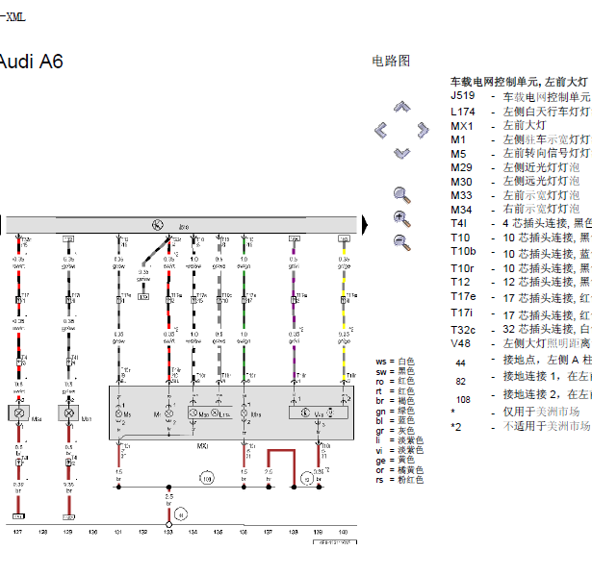Click the MX1 label under the headlight block
This screenshot has width=592, height=576.
[202, 446]
